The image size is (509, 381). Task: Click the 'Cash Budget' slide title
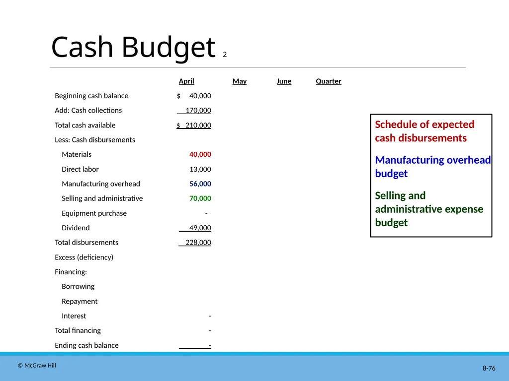click(x=133, y=47)
